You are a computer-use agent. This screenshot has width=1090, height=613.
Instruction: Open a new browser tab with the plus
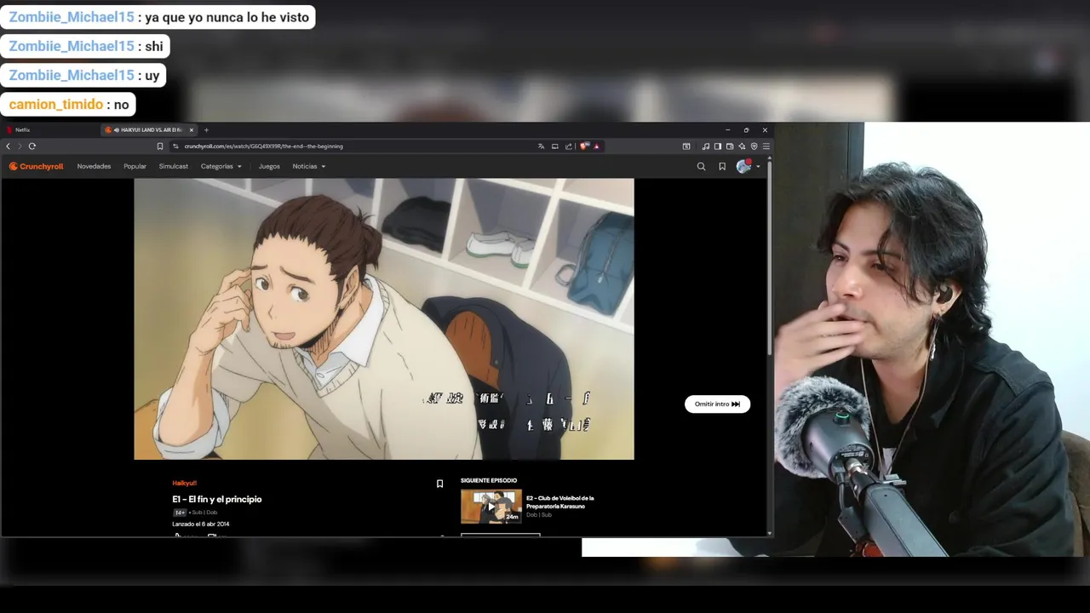pos(206,130)
